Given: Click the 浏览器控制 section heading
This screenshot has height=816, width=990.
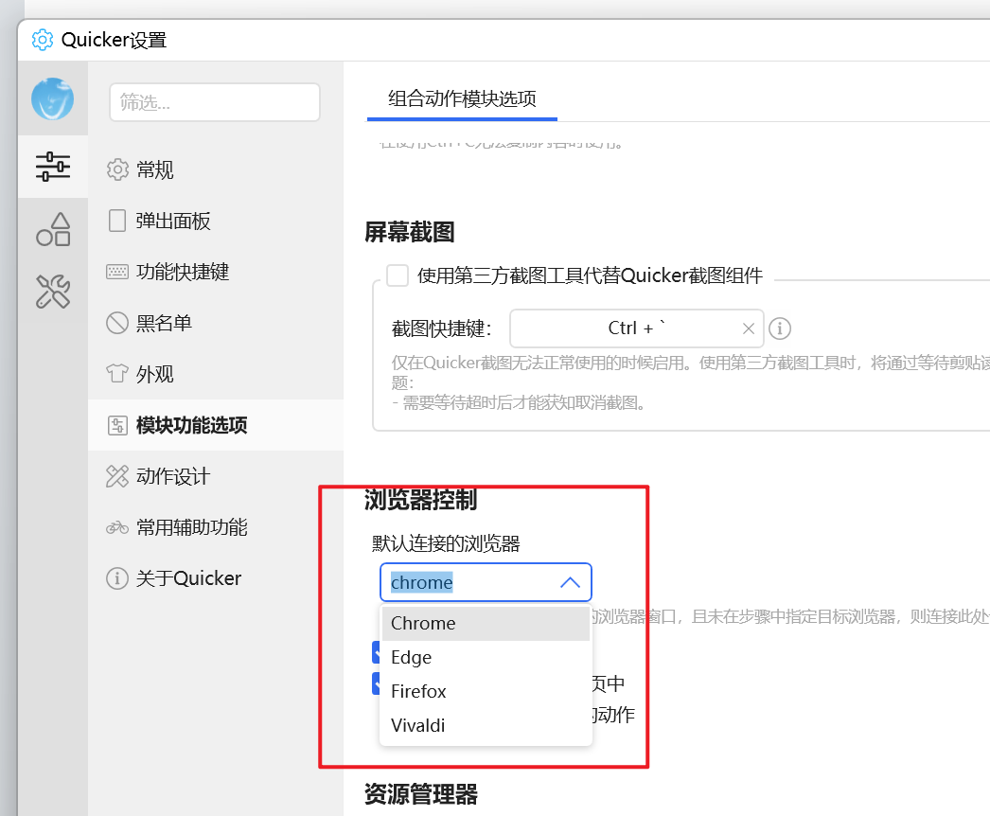Looking at the screenshot, I should click(x=420, y=500).
